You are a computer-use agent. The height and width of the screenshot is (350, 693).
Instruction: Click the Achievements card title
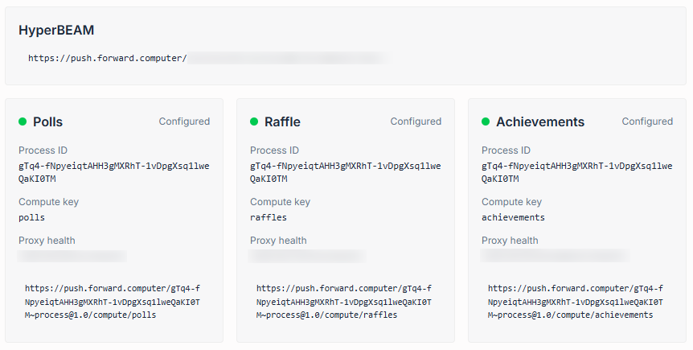coord(540,121)
